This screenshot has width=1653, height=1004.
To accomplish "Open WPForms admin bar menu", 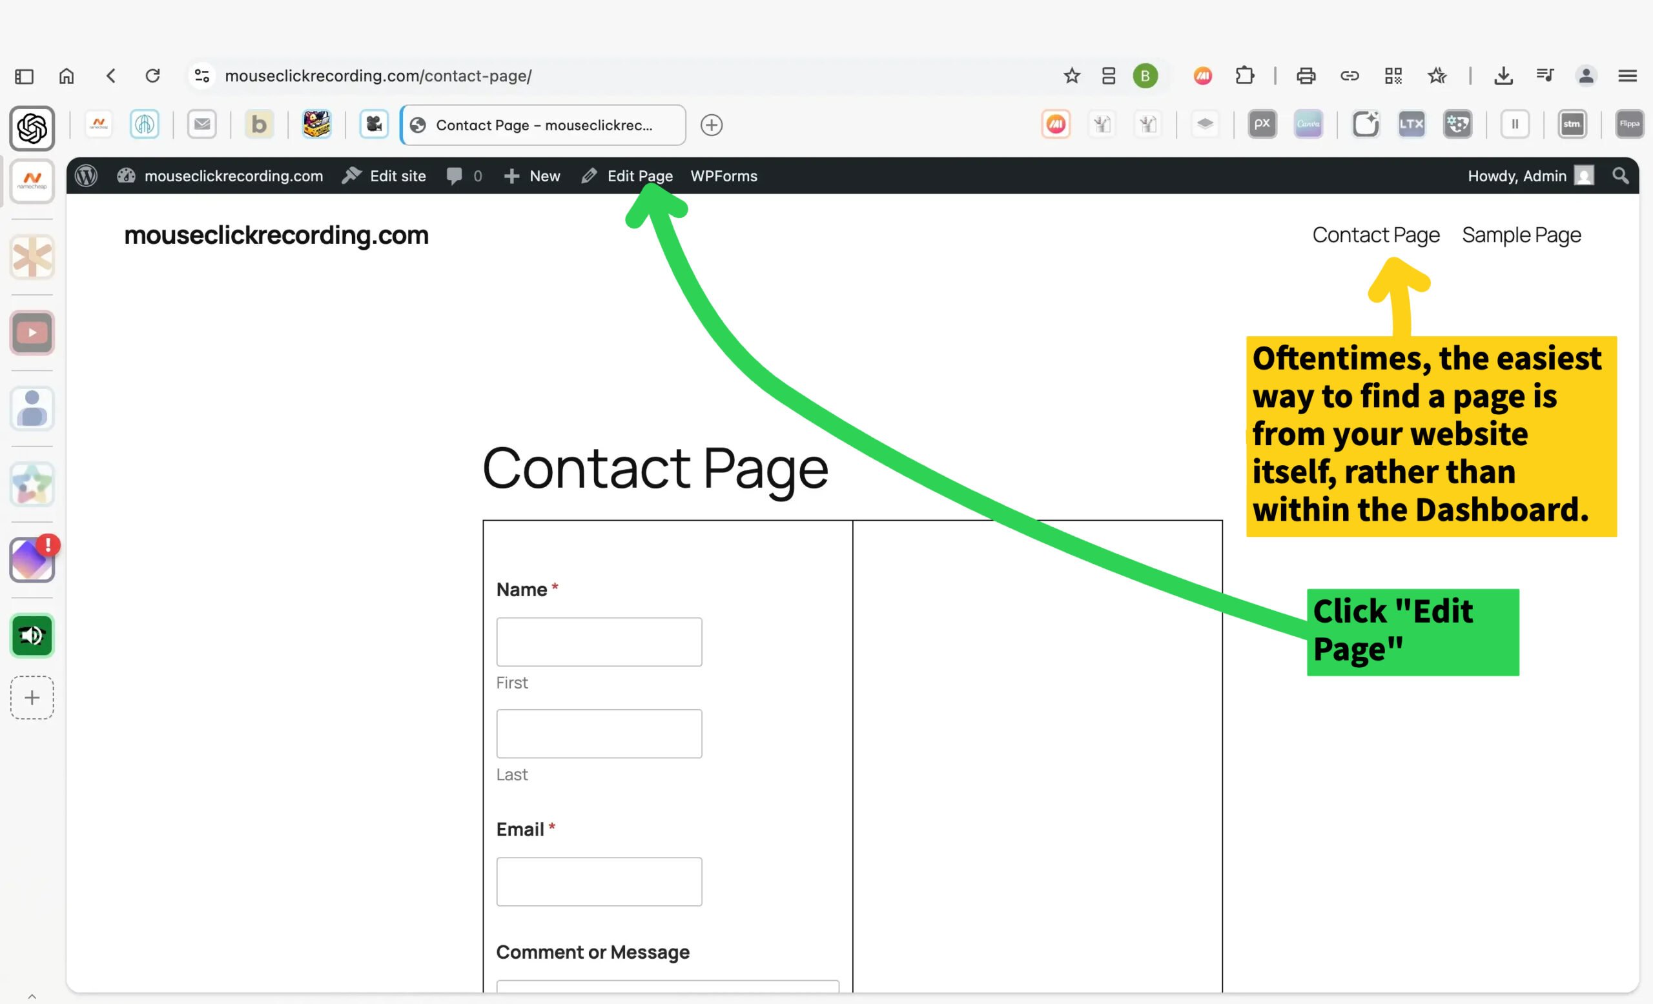I will (x=724, y=176).
